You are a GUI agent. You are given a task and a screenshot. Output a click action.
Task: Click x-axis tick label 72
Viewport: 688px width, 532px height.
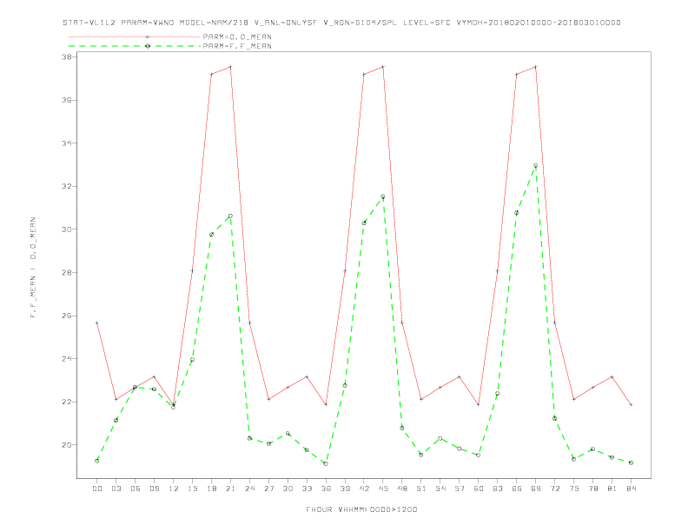point(555,489)
